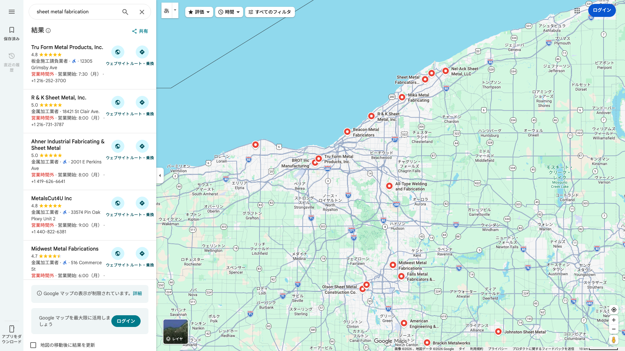Open Google apps grid icon
Screen dimensions: 625x351
coord(577,11)
